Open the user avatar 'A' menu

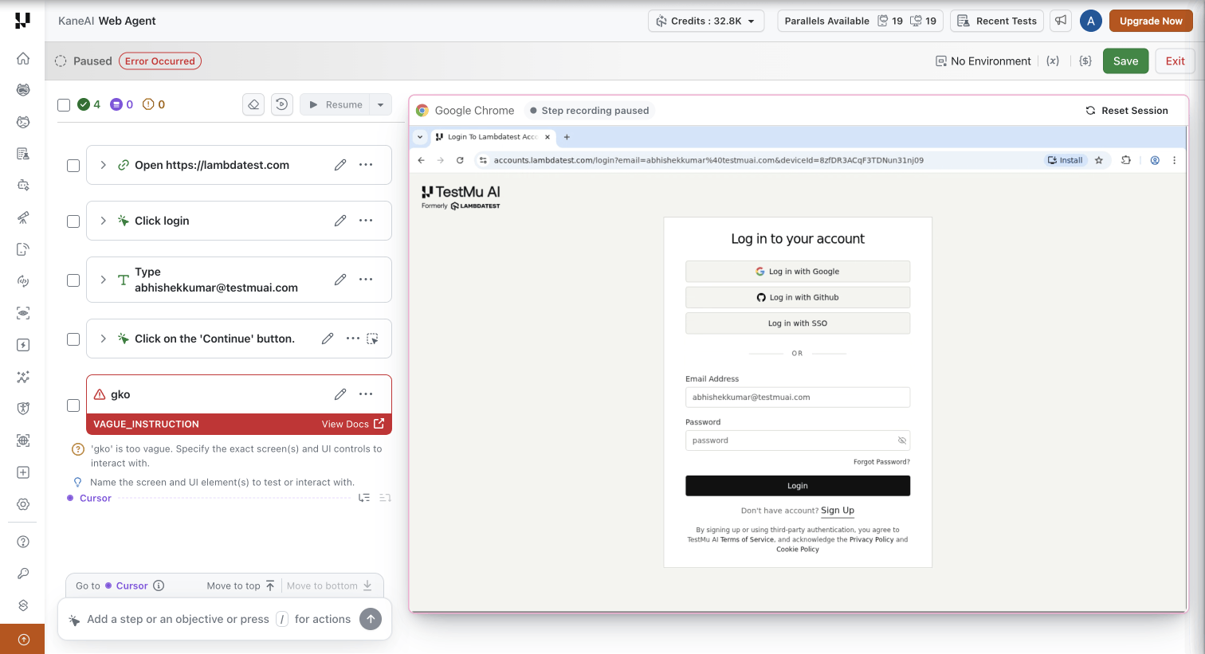pos(1091,21)
